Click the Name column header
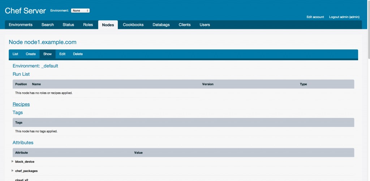The image size is (370, 181). [36, 84]
